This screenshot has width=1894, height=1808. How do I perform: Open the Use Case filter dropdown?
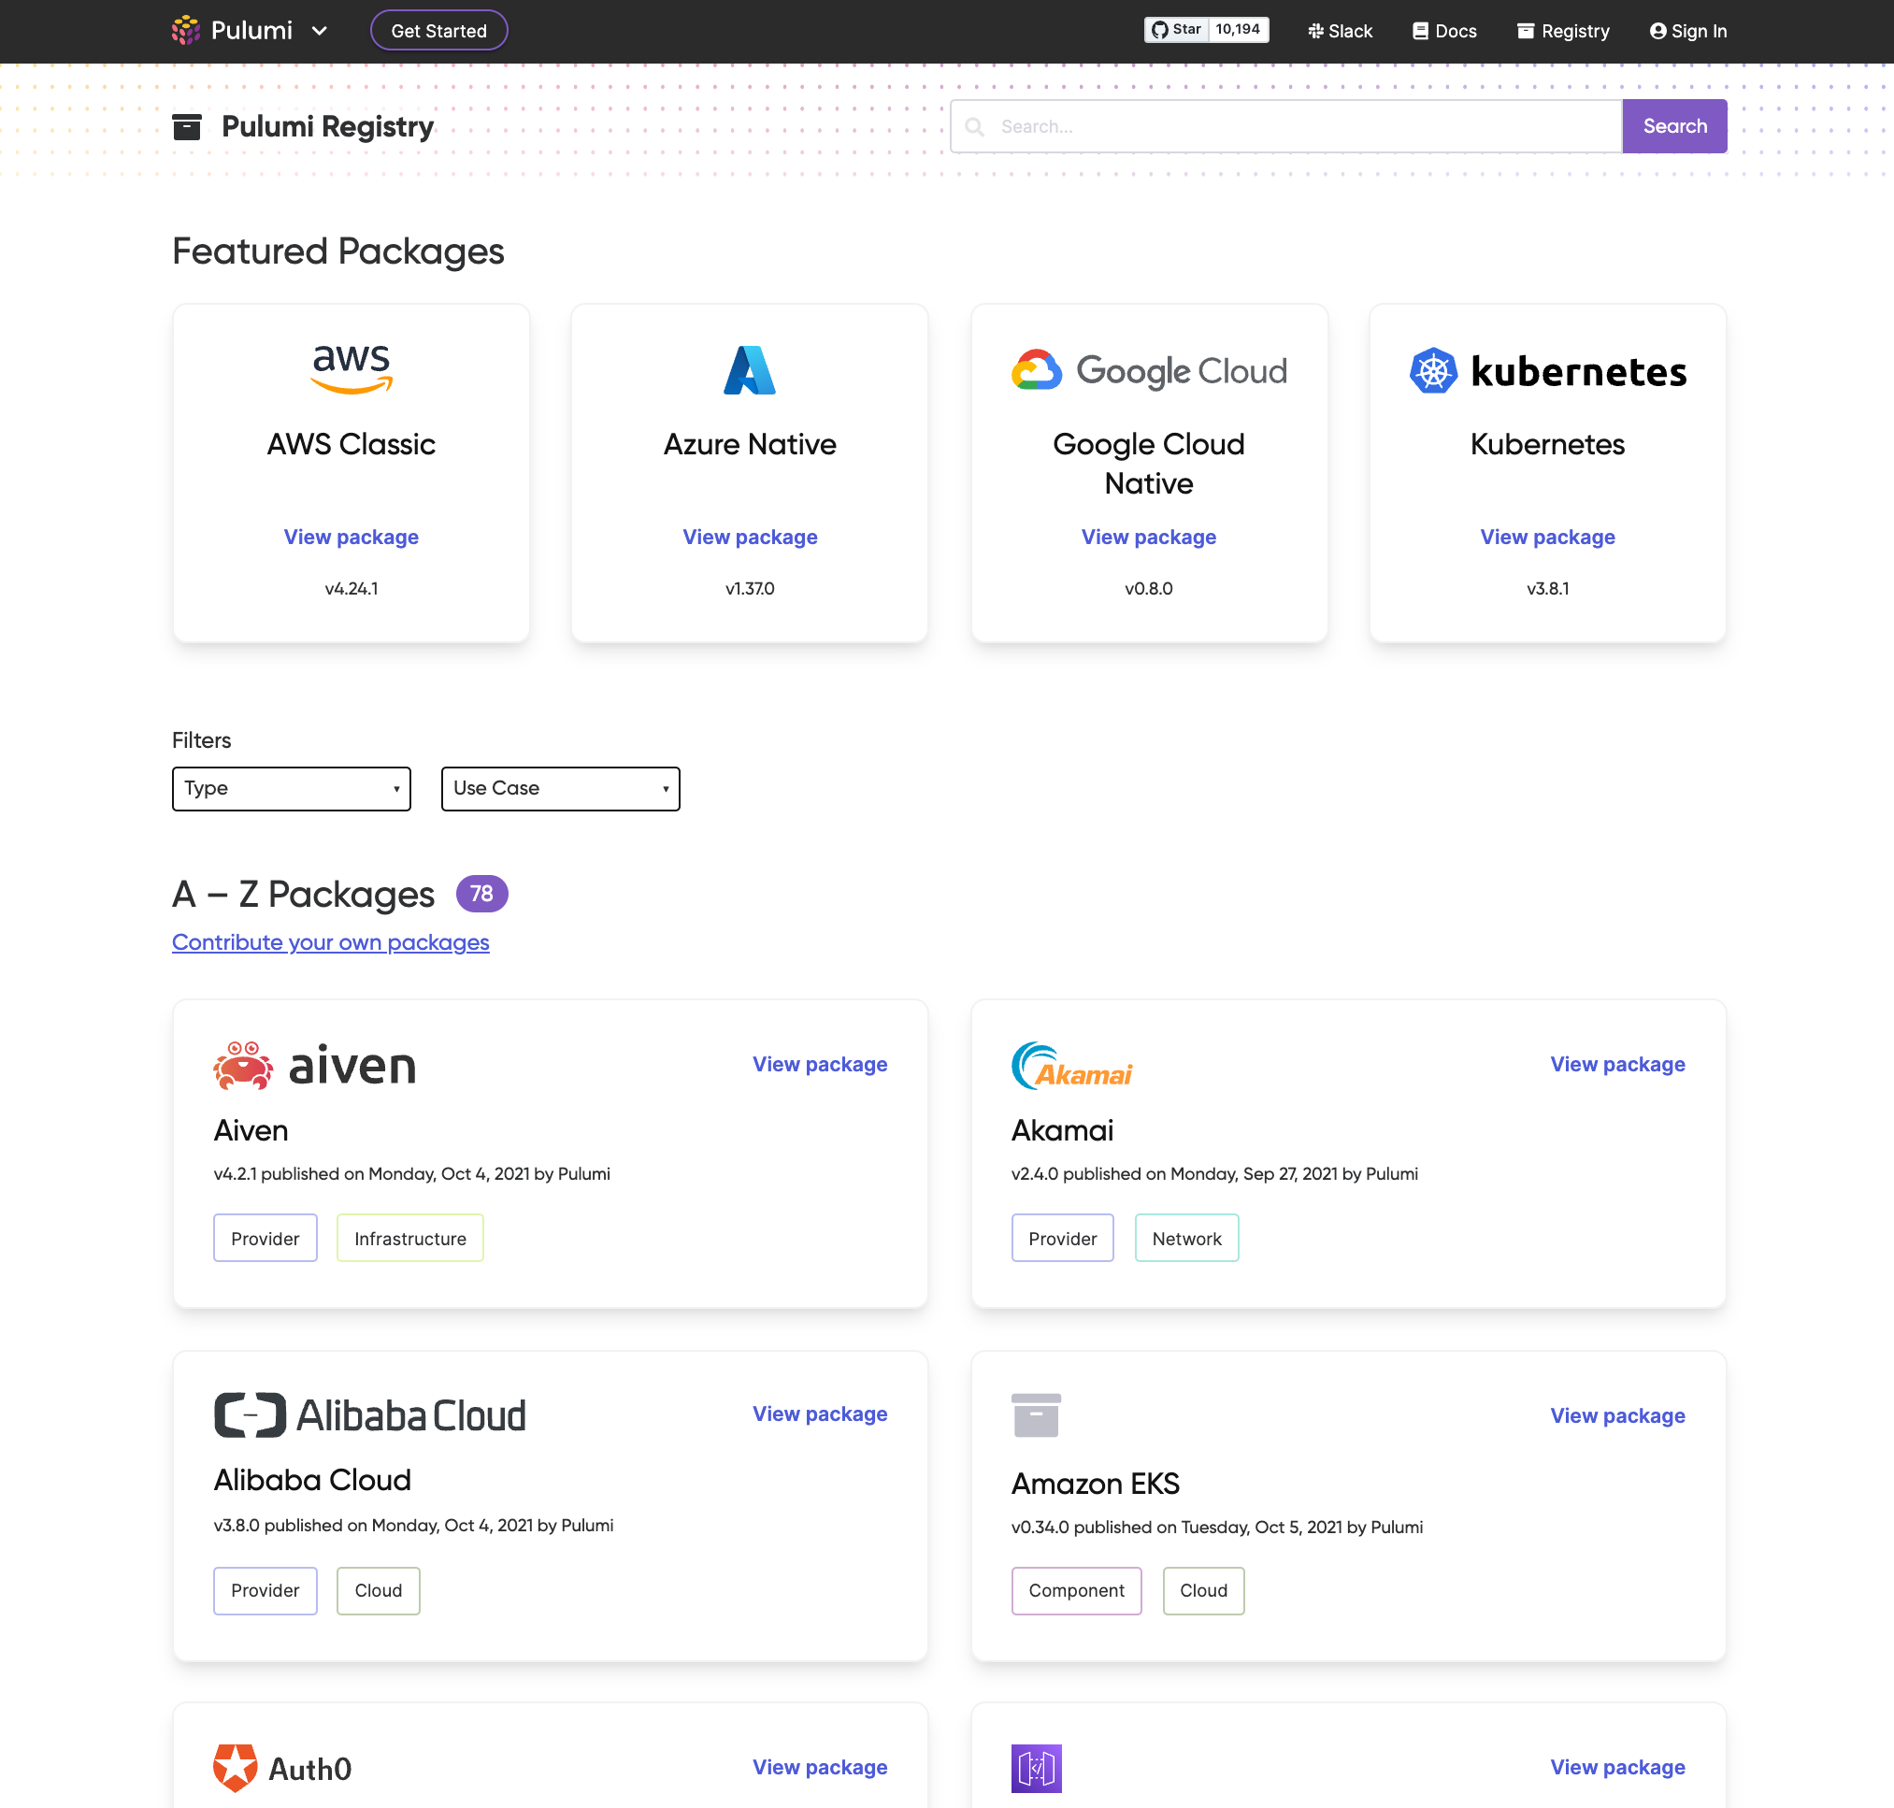(560, 788)
